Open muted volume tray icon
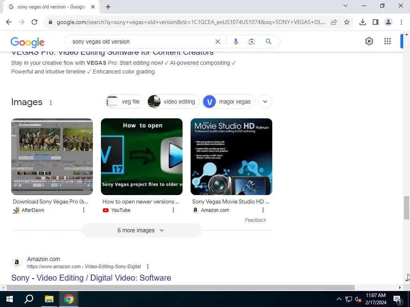 pyautogui.click(x=358, y=299)
